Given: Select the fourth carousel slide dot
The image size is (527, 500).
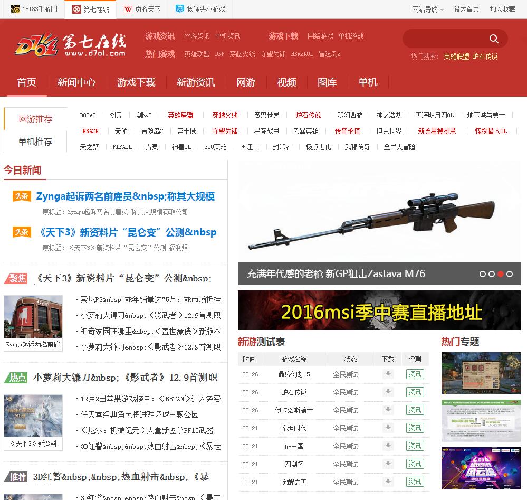Looking at the screenshot, I should pyautogui.click(x=510, y=274).
